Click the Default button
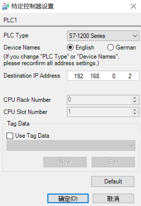 [113, 182]
